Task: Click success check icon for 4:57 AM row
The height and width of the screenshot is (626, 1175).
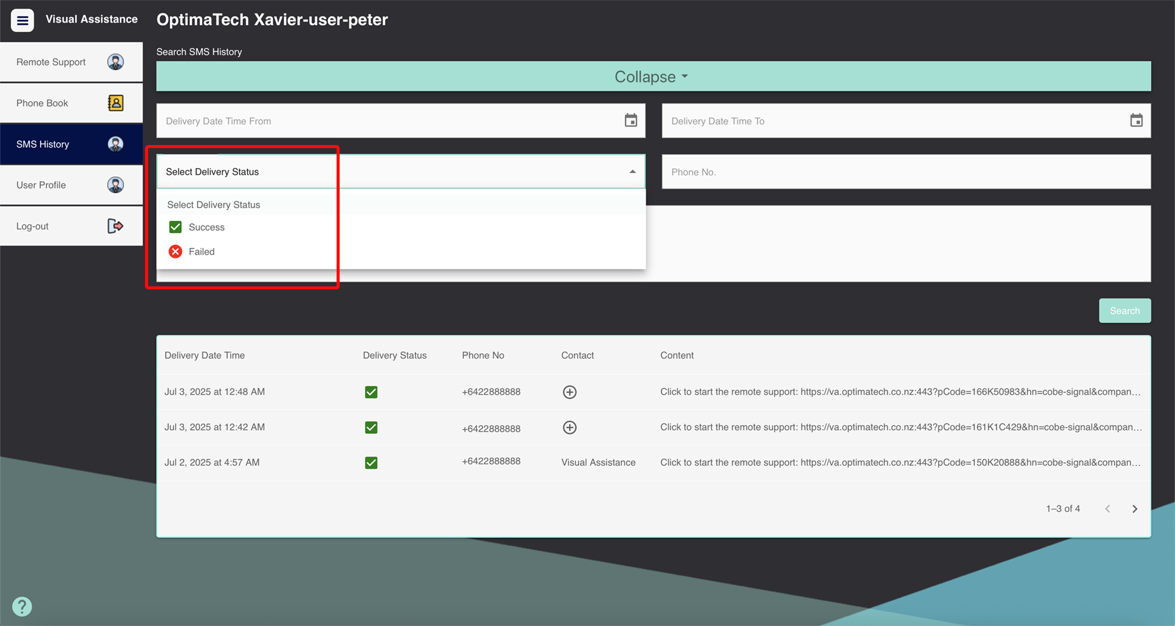Action: click(371, 463)
